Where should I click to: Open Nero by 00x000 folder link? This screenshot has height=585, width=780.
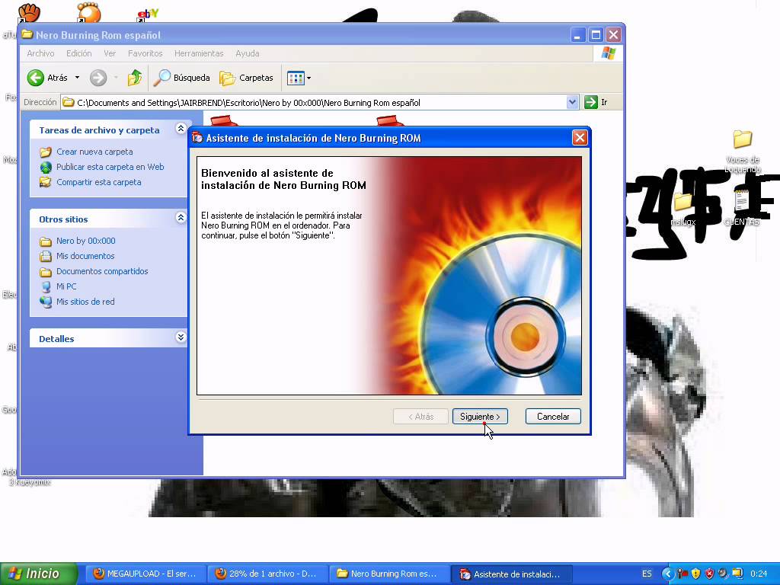pyautogui.click(x=85, y=241)
